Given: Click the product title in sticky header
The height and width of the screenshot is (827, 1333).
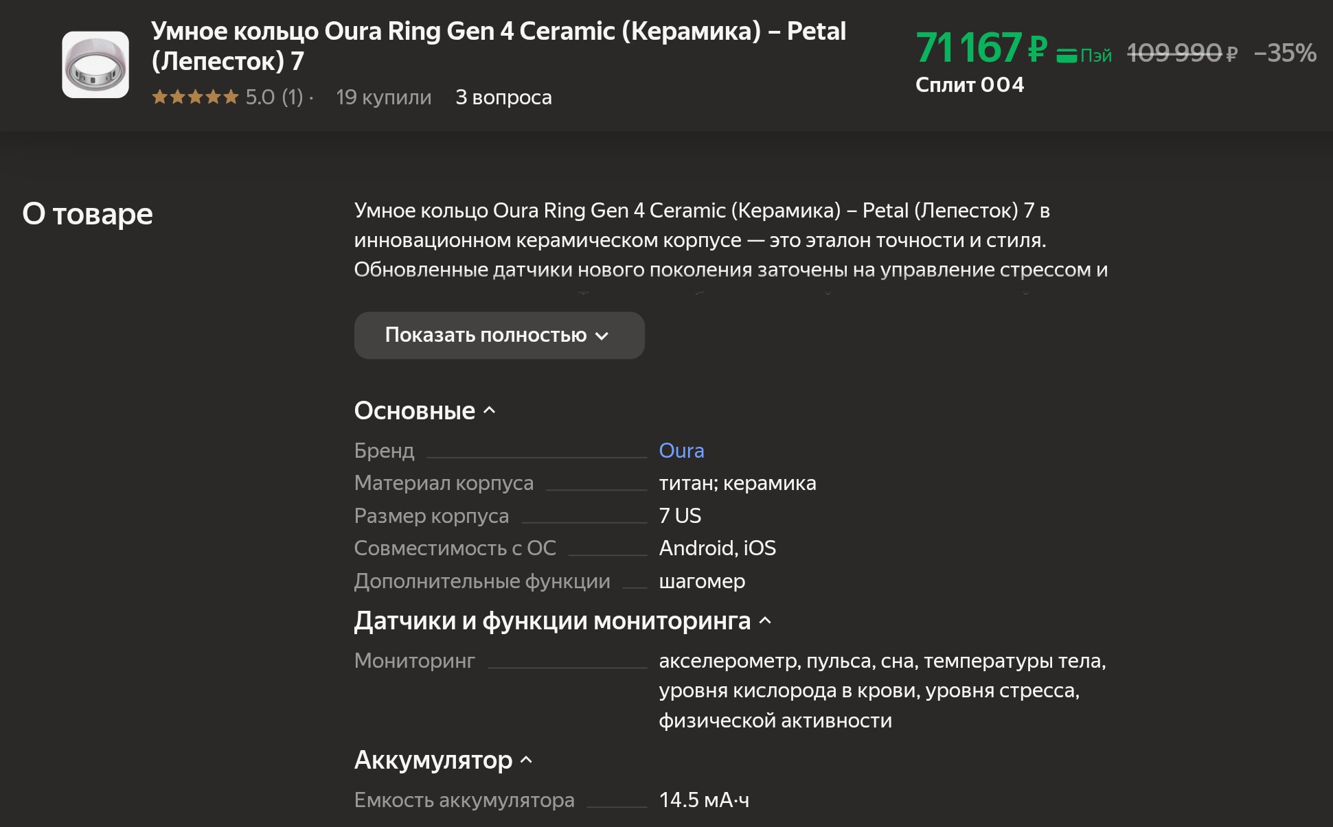Looking at the screenshot, I should tap(498, 45).
